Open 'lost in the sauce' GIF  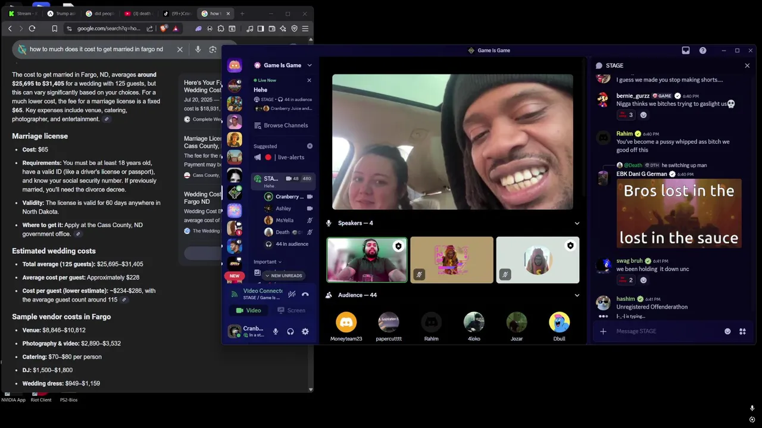(679, 213)
